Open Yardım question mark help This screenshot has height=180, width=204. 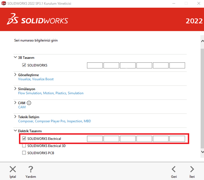pyautogui.click(x=31, y=169)
